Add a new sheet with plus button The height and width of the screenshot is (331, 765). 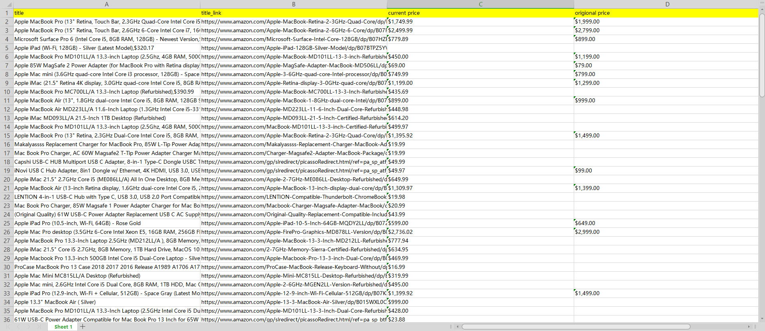click(x=82, y=327)
